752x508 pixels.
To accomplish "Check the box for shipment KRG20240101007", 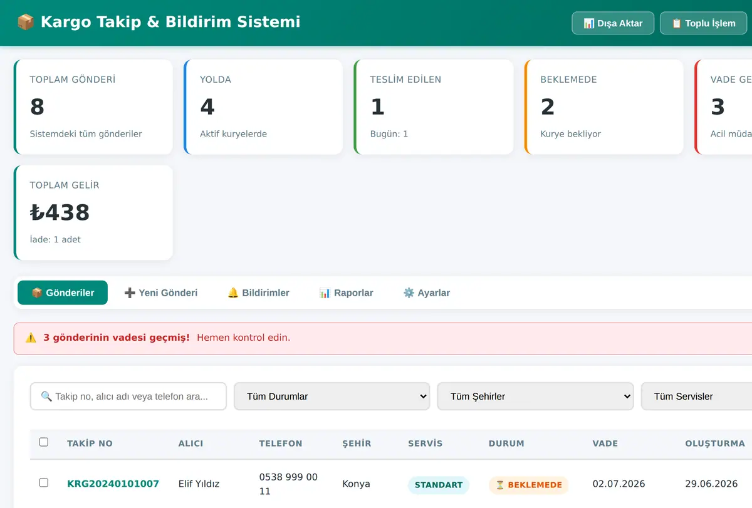I will pos(44,482).
